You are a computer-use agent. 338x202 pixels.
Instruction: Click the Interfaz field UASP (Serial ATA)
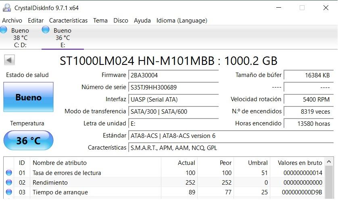point(173,99)
